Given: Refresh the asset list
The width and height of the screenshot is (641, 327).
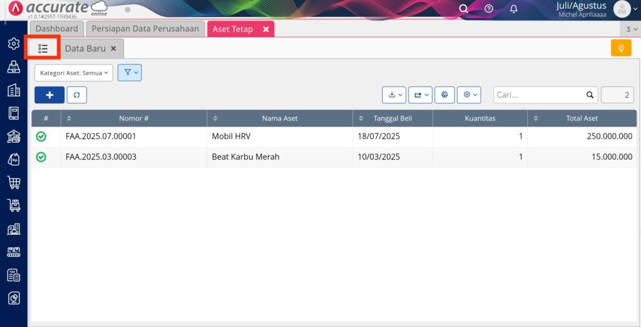Looking at the screenshot, I should pyautogui.click(x=77, y=95).
